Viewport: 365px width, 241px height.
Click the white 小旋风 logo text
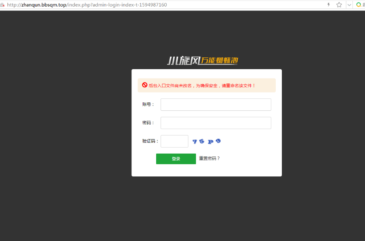pyautogui.click(x=183, y=61)
